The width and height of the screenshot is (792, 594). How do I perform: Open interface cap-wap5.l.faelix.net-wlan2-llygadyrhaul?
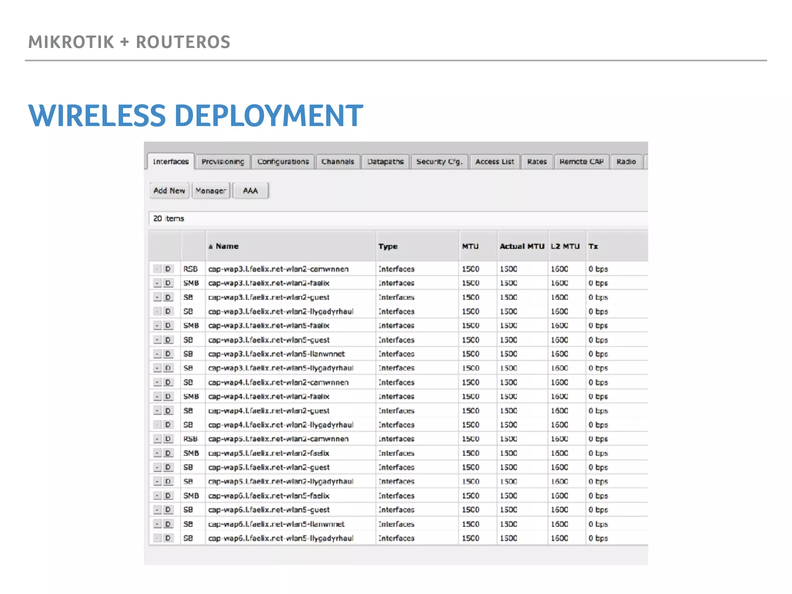click(x=281, y=481)
